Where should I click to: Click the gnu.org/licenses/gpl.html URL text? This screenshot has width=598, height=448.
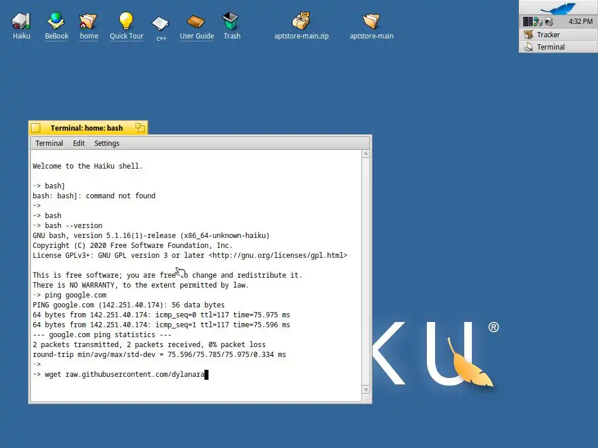(278, 256)
